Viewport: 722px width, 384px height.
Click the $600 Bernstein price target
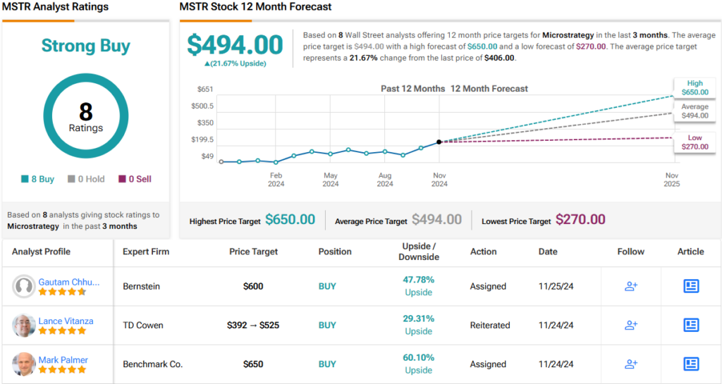coord(253,286)
